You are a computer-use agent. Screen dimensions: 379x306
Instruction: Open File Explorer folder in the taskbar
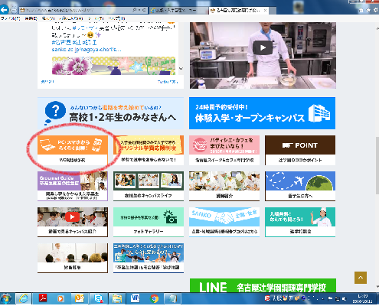pos(117,298)
